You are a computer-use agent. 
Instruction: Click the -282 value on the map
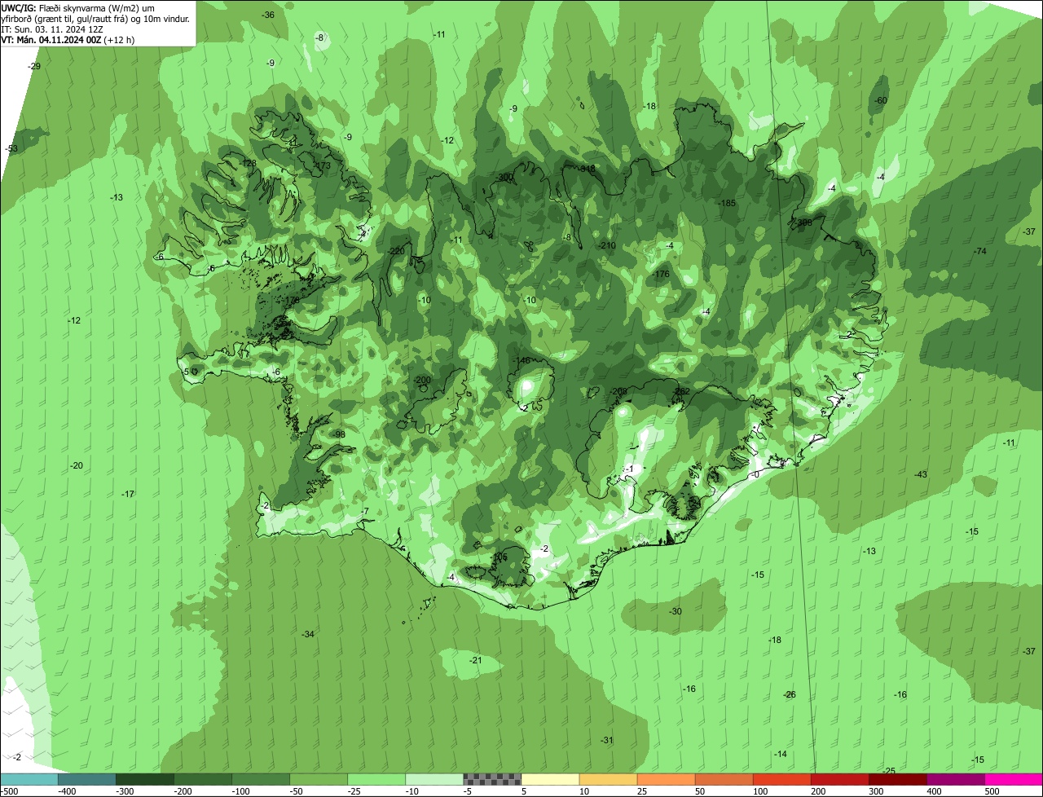(682, 392)
